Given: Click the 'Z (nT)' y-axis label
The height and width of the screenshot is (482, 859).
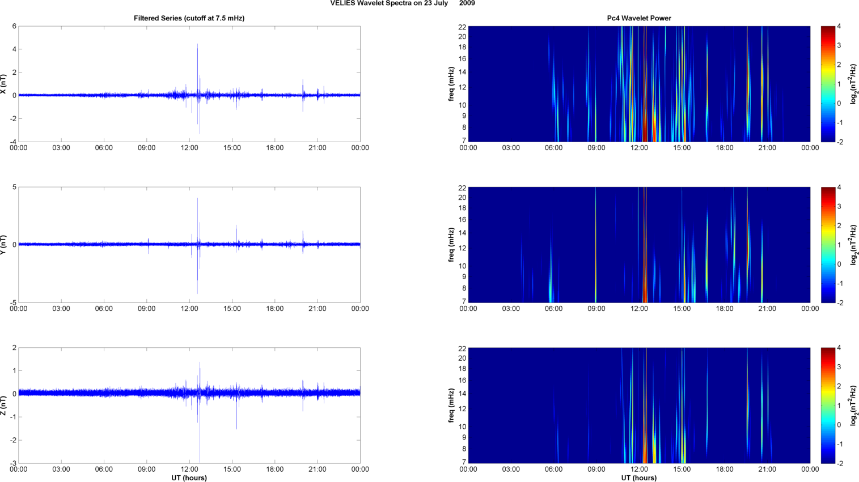Looking at the screenshot, I should 3,406.
